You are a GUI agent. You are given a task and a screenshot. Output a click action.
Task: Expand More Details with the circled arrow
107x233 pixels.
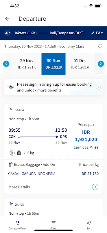point(95,187)
